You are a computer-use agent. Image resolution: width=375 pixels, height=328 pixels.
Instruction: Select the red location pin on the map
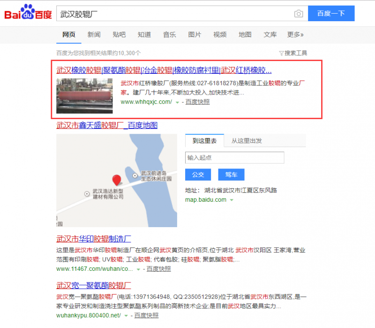pyautogui.click(x=117, y=179)
